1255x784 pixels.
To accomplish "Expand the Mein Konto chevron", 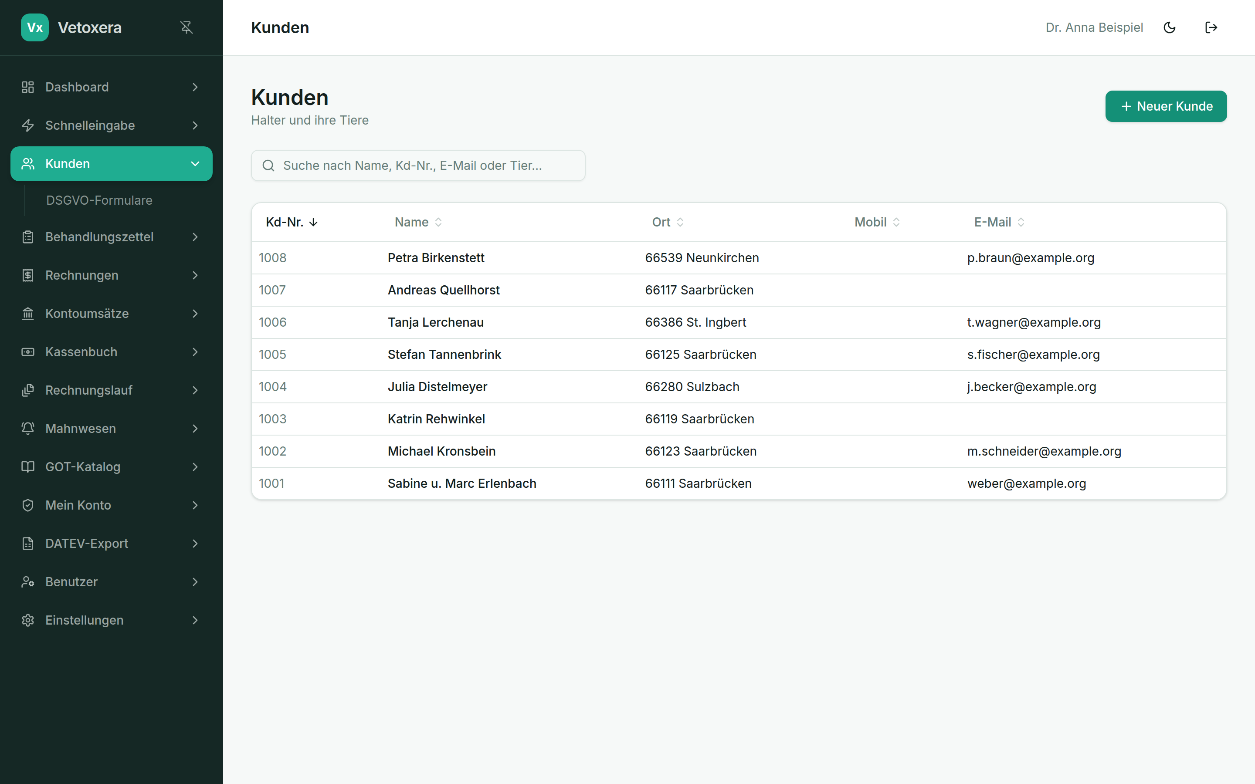I will 195,506.
